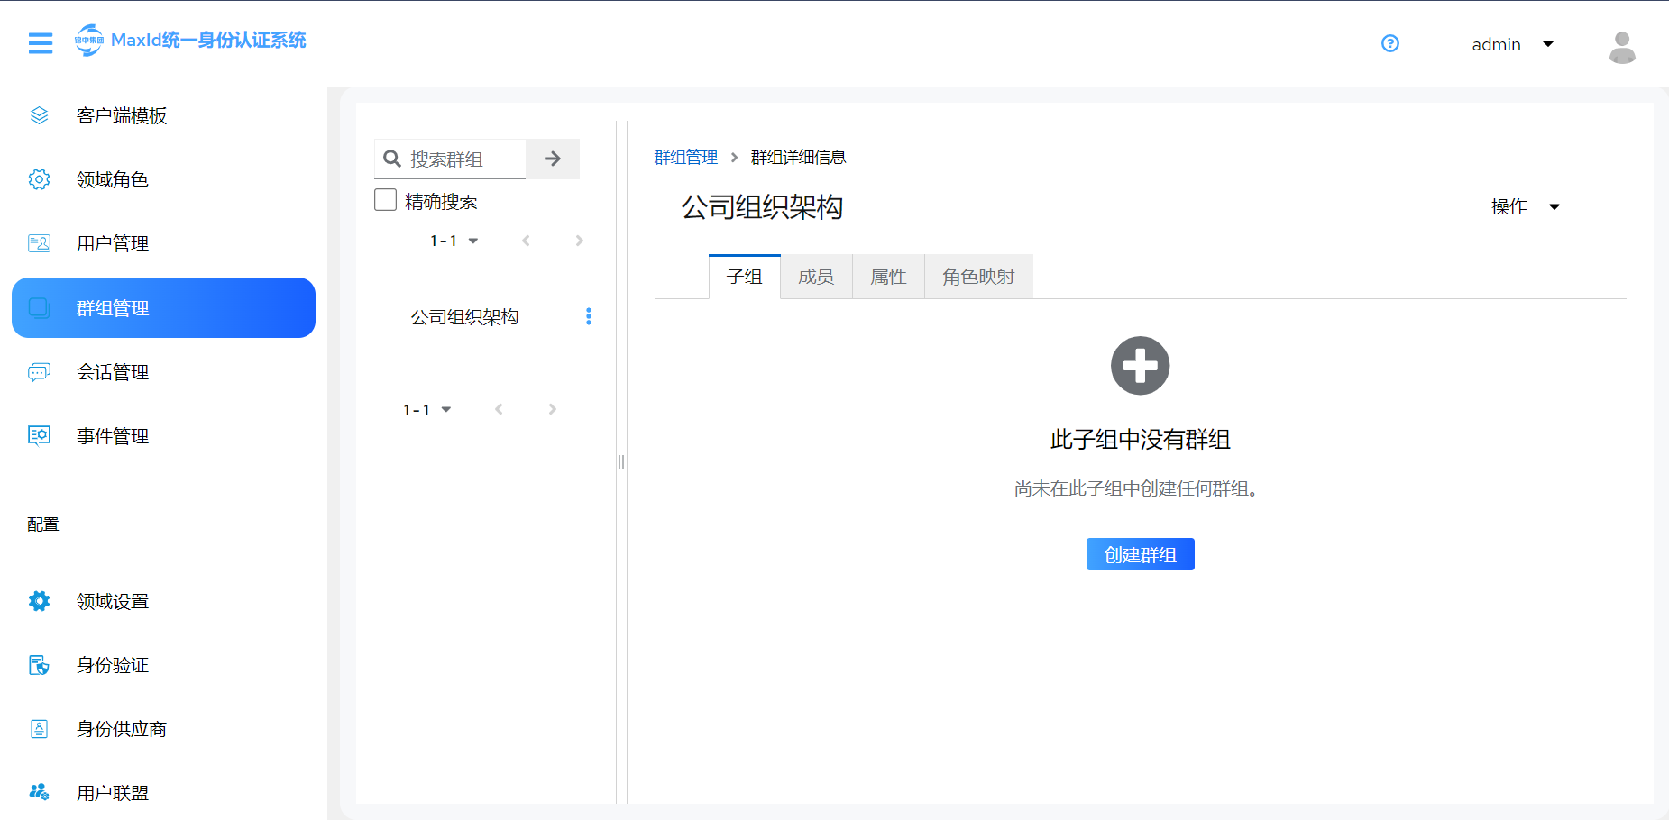
Task: Click the 身份供应商 icon
Action: click(x=39, y=729)
